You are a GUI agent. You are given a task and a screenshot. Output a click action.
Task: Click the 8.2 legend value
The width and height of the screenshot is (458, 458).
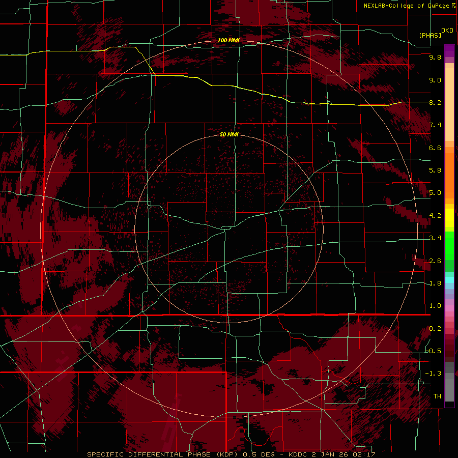click(435, 102)
